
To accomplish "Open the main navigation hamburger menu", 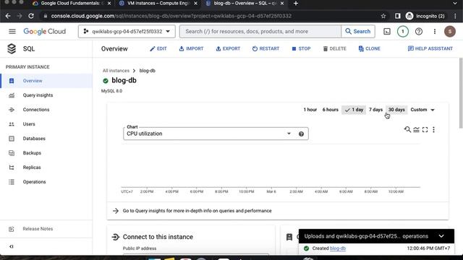I will [12, 31].
